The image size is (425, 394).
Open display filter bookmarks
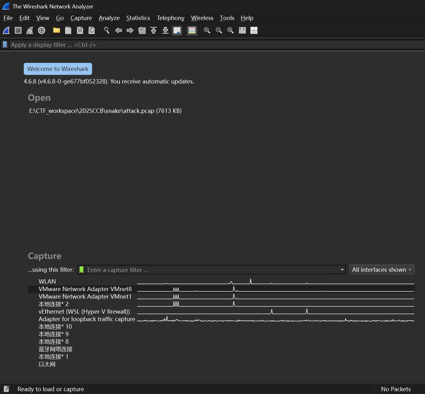pos(5,45)
